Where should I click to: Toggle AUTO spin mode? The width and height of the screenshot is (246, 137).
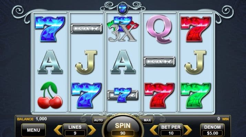[98, 120]
